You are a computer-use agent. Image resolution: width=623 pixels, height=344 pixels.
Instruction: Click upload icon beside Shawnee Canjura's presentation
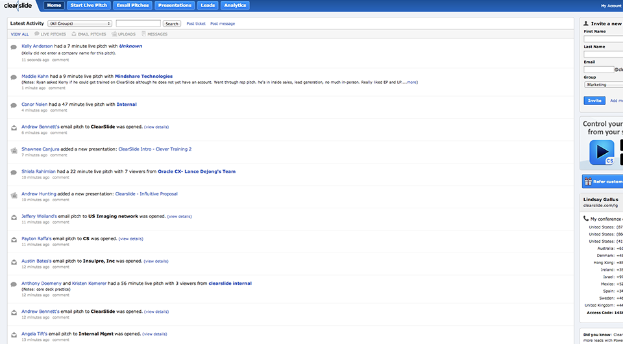pyautogui.click(x=14, y=151)
